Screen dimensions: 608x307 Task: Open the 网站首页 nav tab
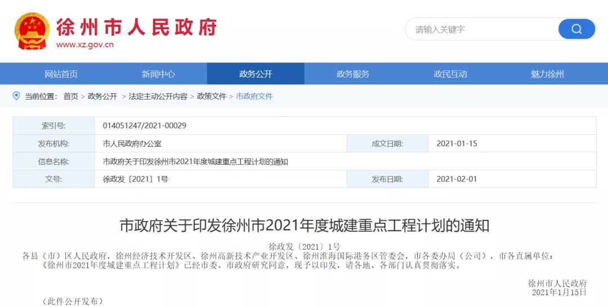pos(61,74)
